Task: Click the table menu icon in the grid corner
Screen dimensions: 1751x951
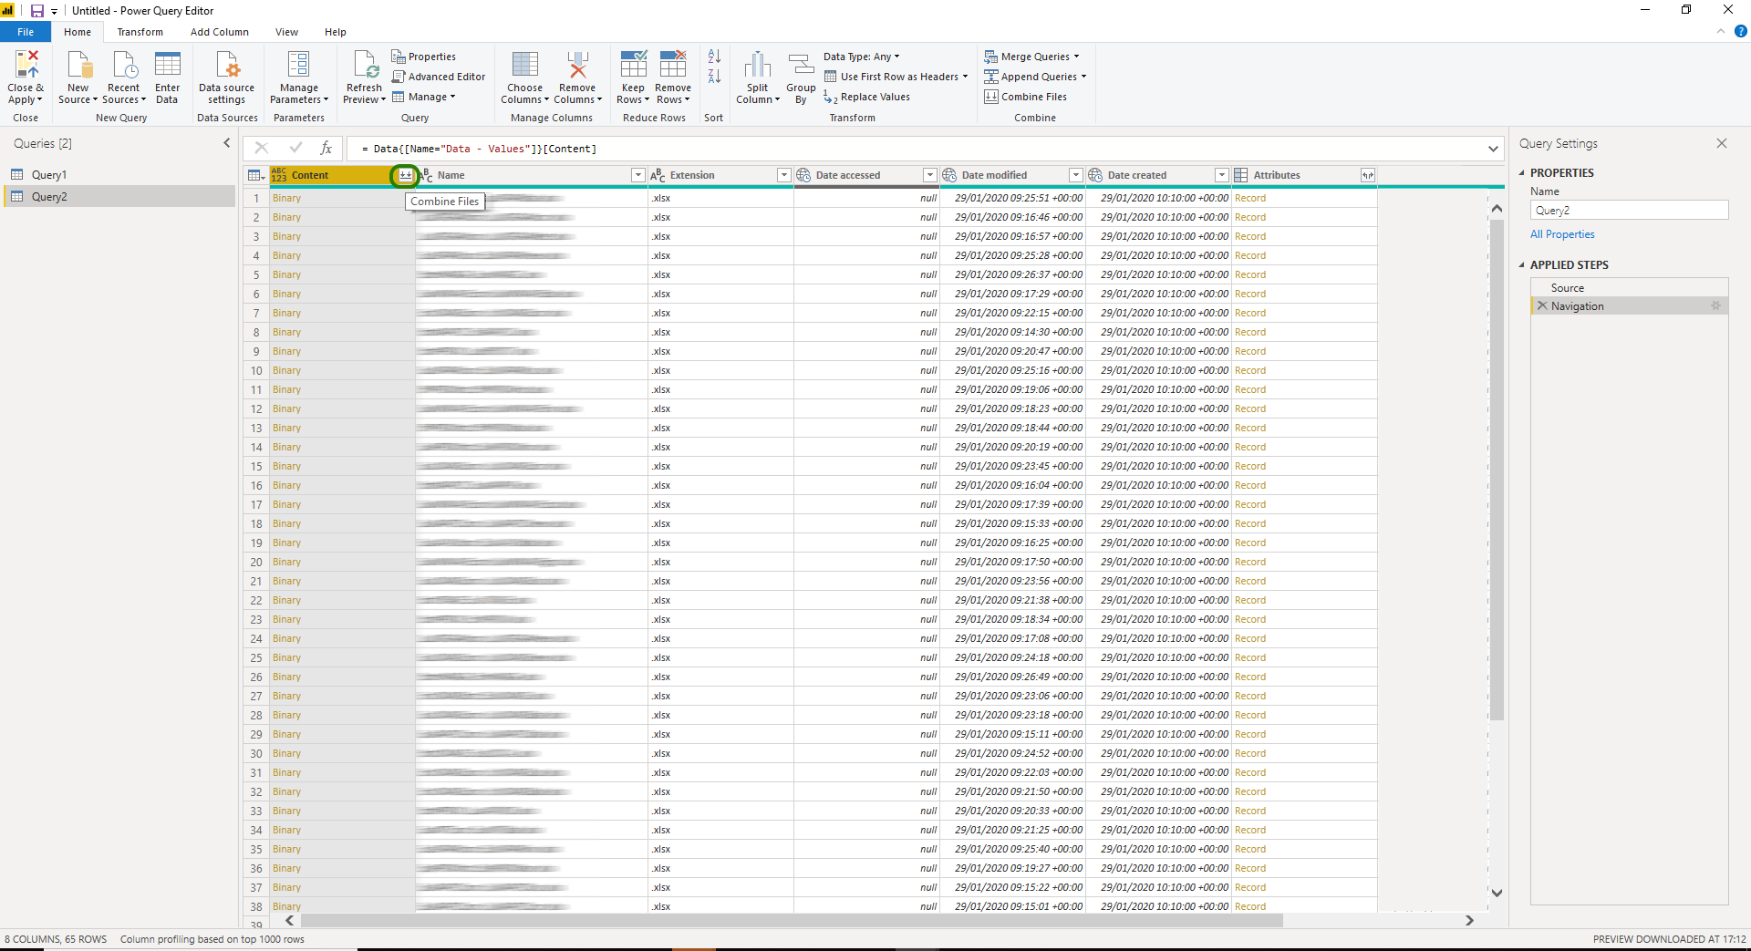Action: tap(256, 175)
